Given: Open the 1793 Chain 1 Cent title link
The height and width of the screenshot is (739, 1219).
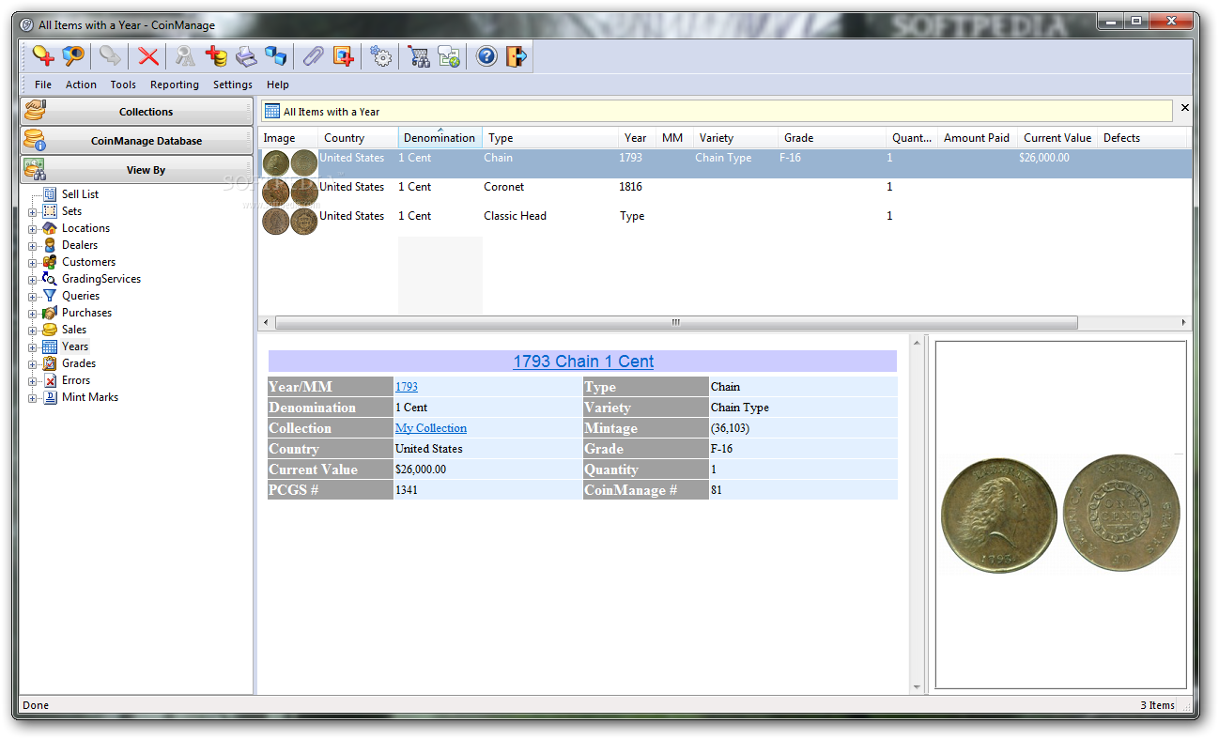Looking at the screenshot, I should pos(583,362).
